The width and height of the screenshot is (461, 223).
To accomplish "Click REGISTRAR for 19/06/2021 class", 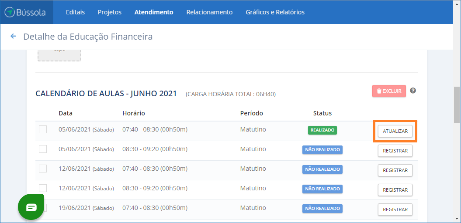I will click(395, 209).
